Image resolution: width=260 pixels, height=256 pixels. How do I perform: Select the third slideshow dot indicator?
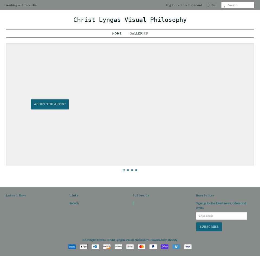click(x=132, y=170)
